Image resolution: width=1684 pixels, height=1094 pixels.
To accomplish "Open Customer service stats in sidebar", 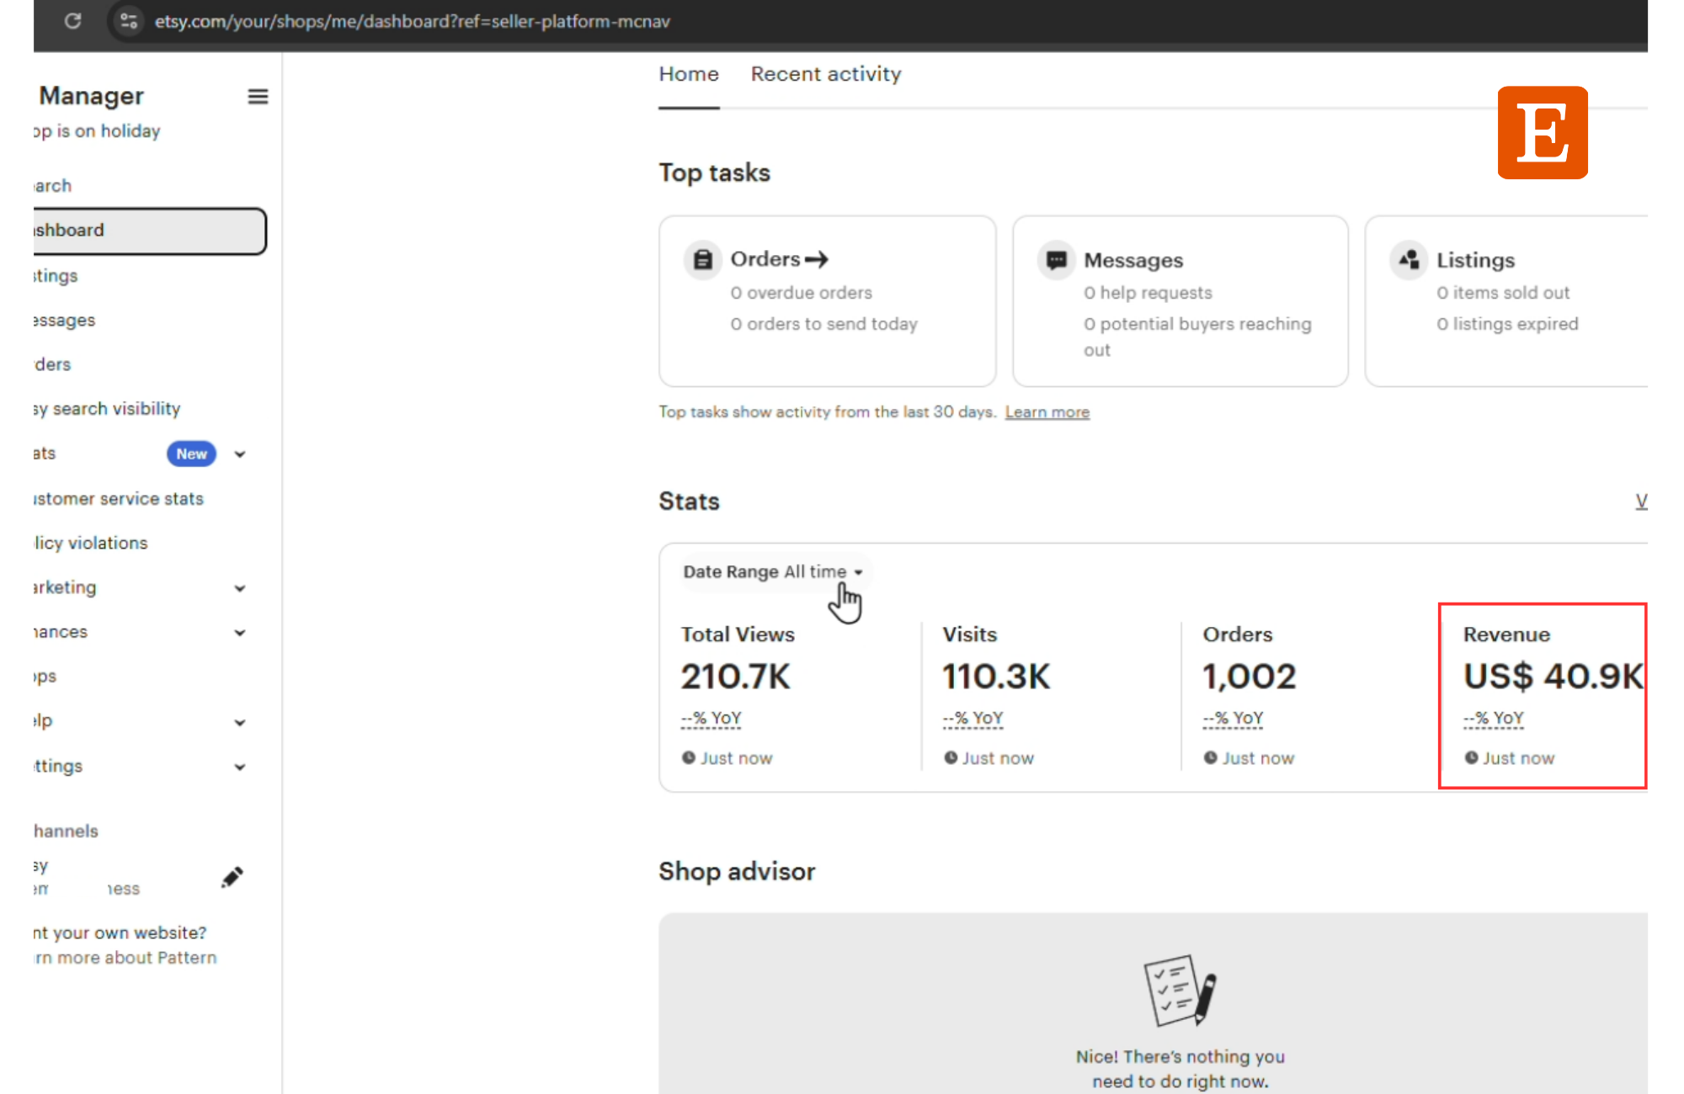I will coord(119,498).
